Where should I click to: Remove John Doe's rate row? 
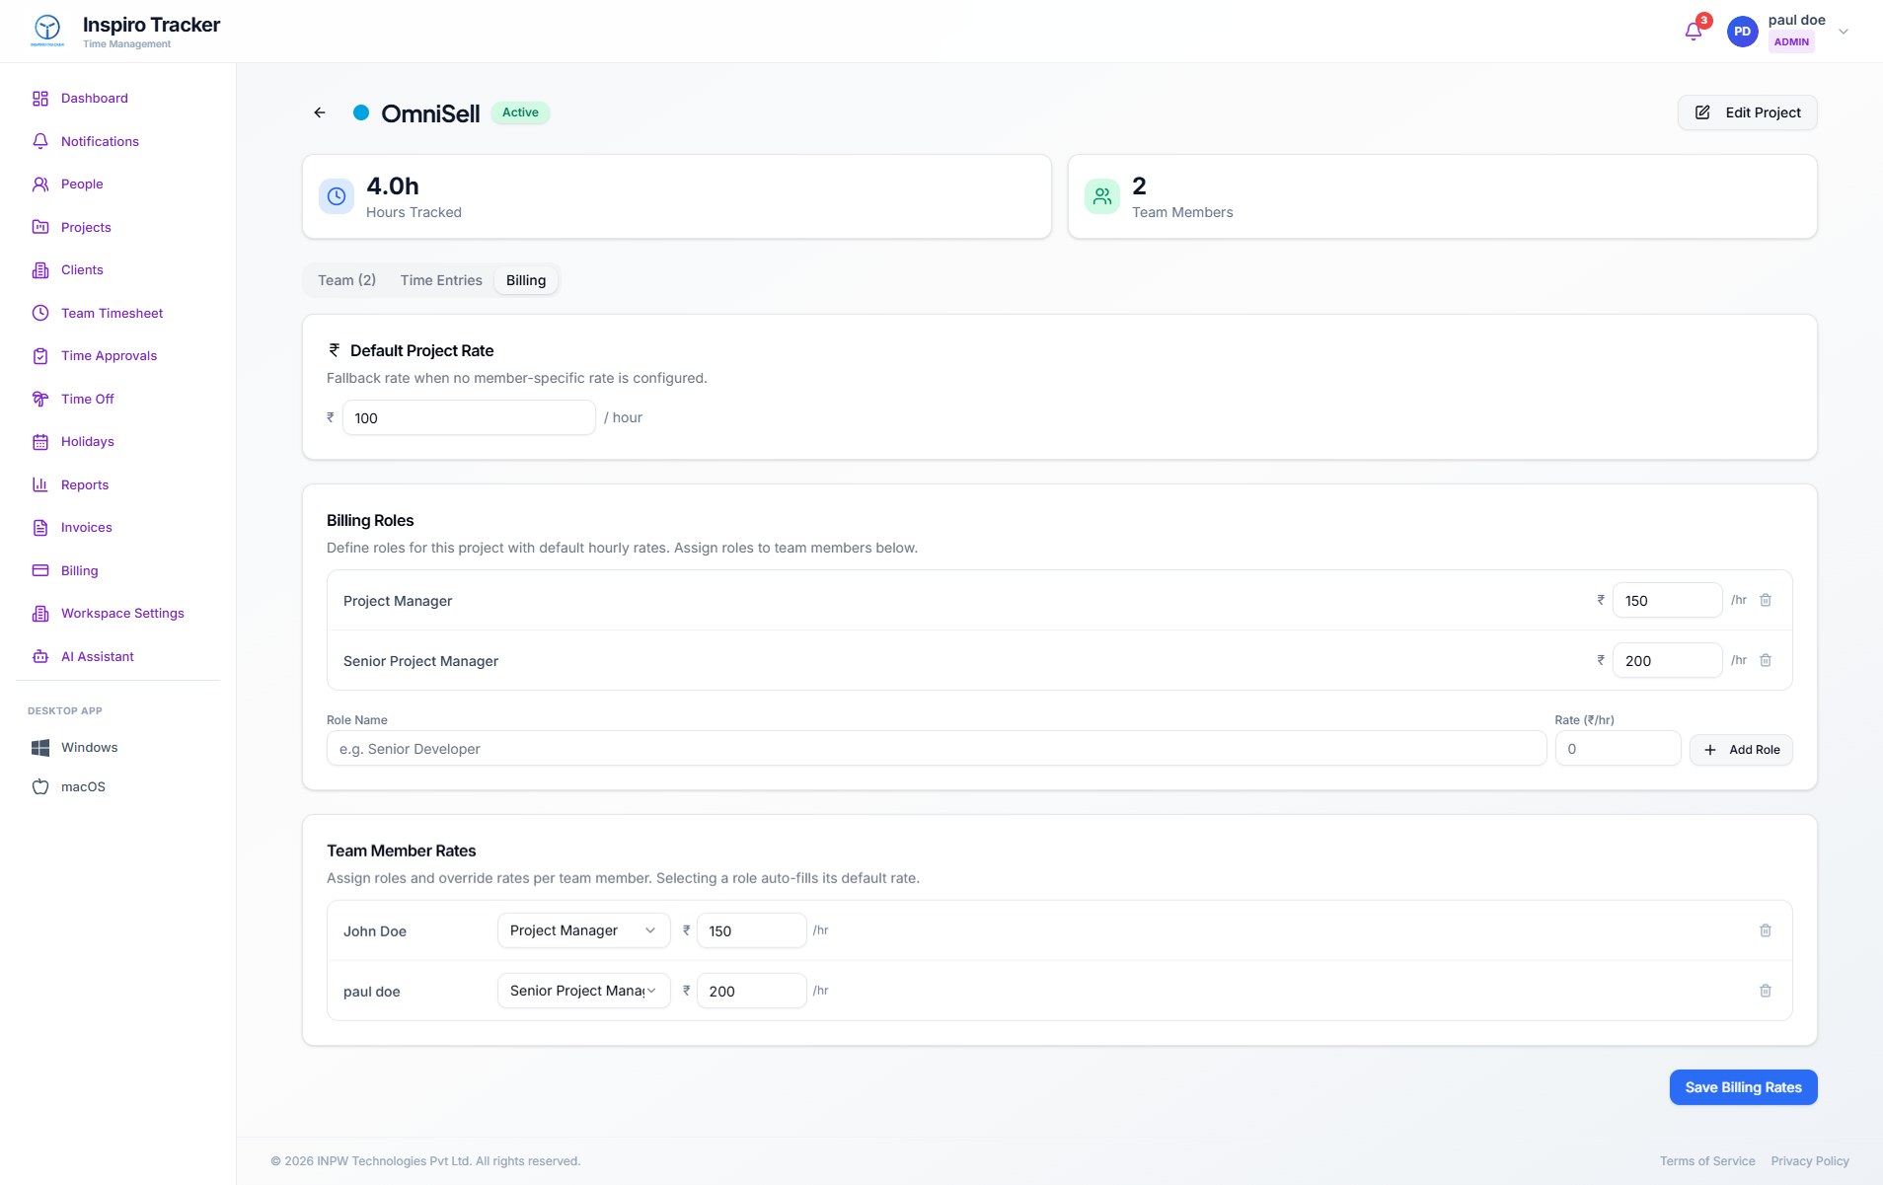1766,930
